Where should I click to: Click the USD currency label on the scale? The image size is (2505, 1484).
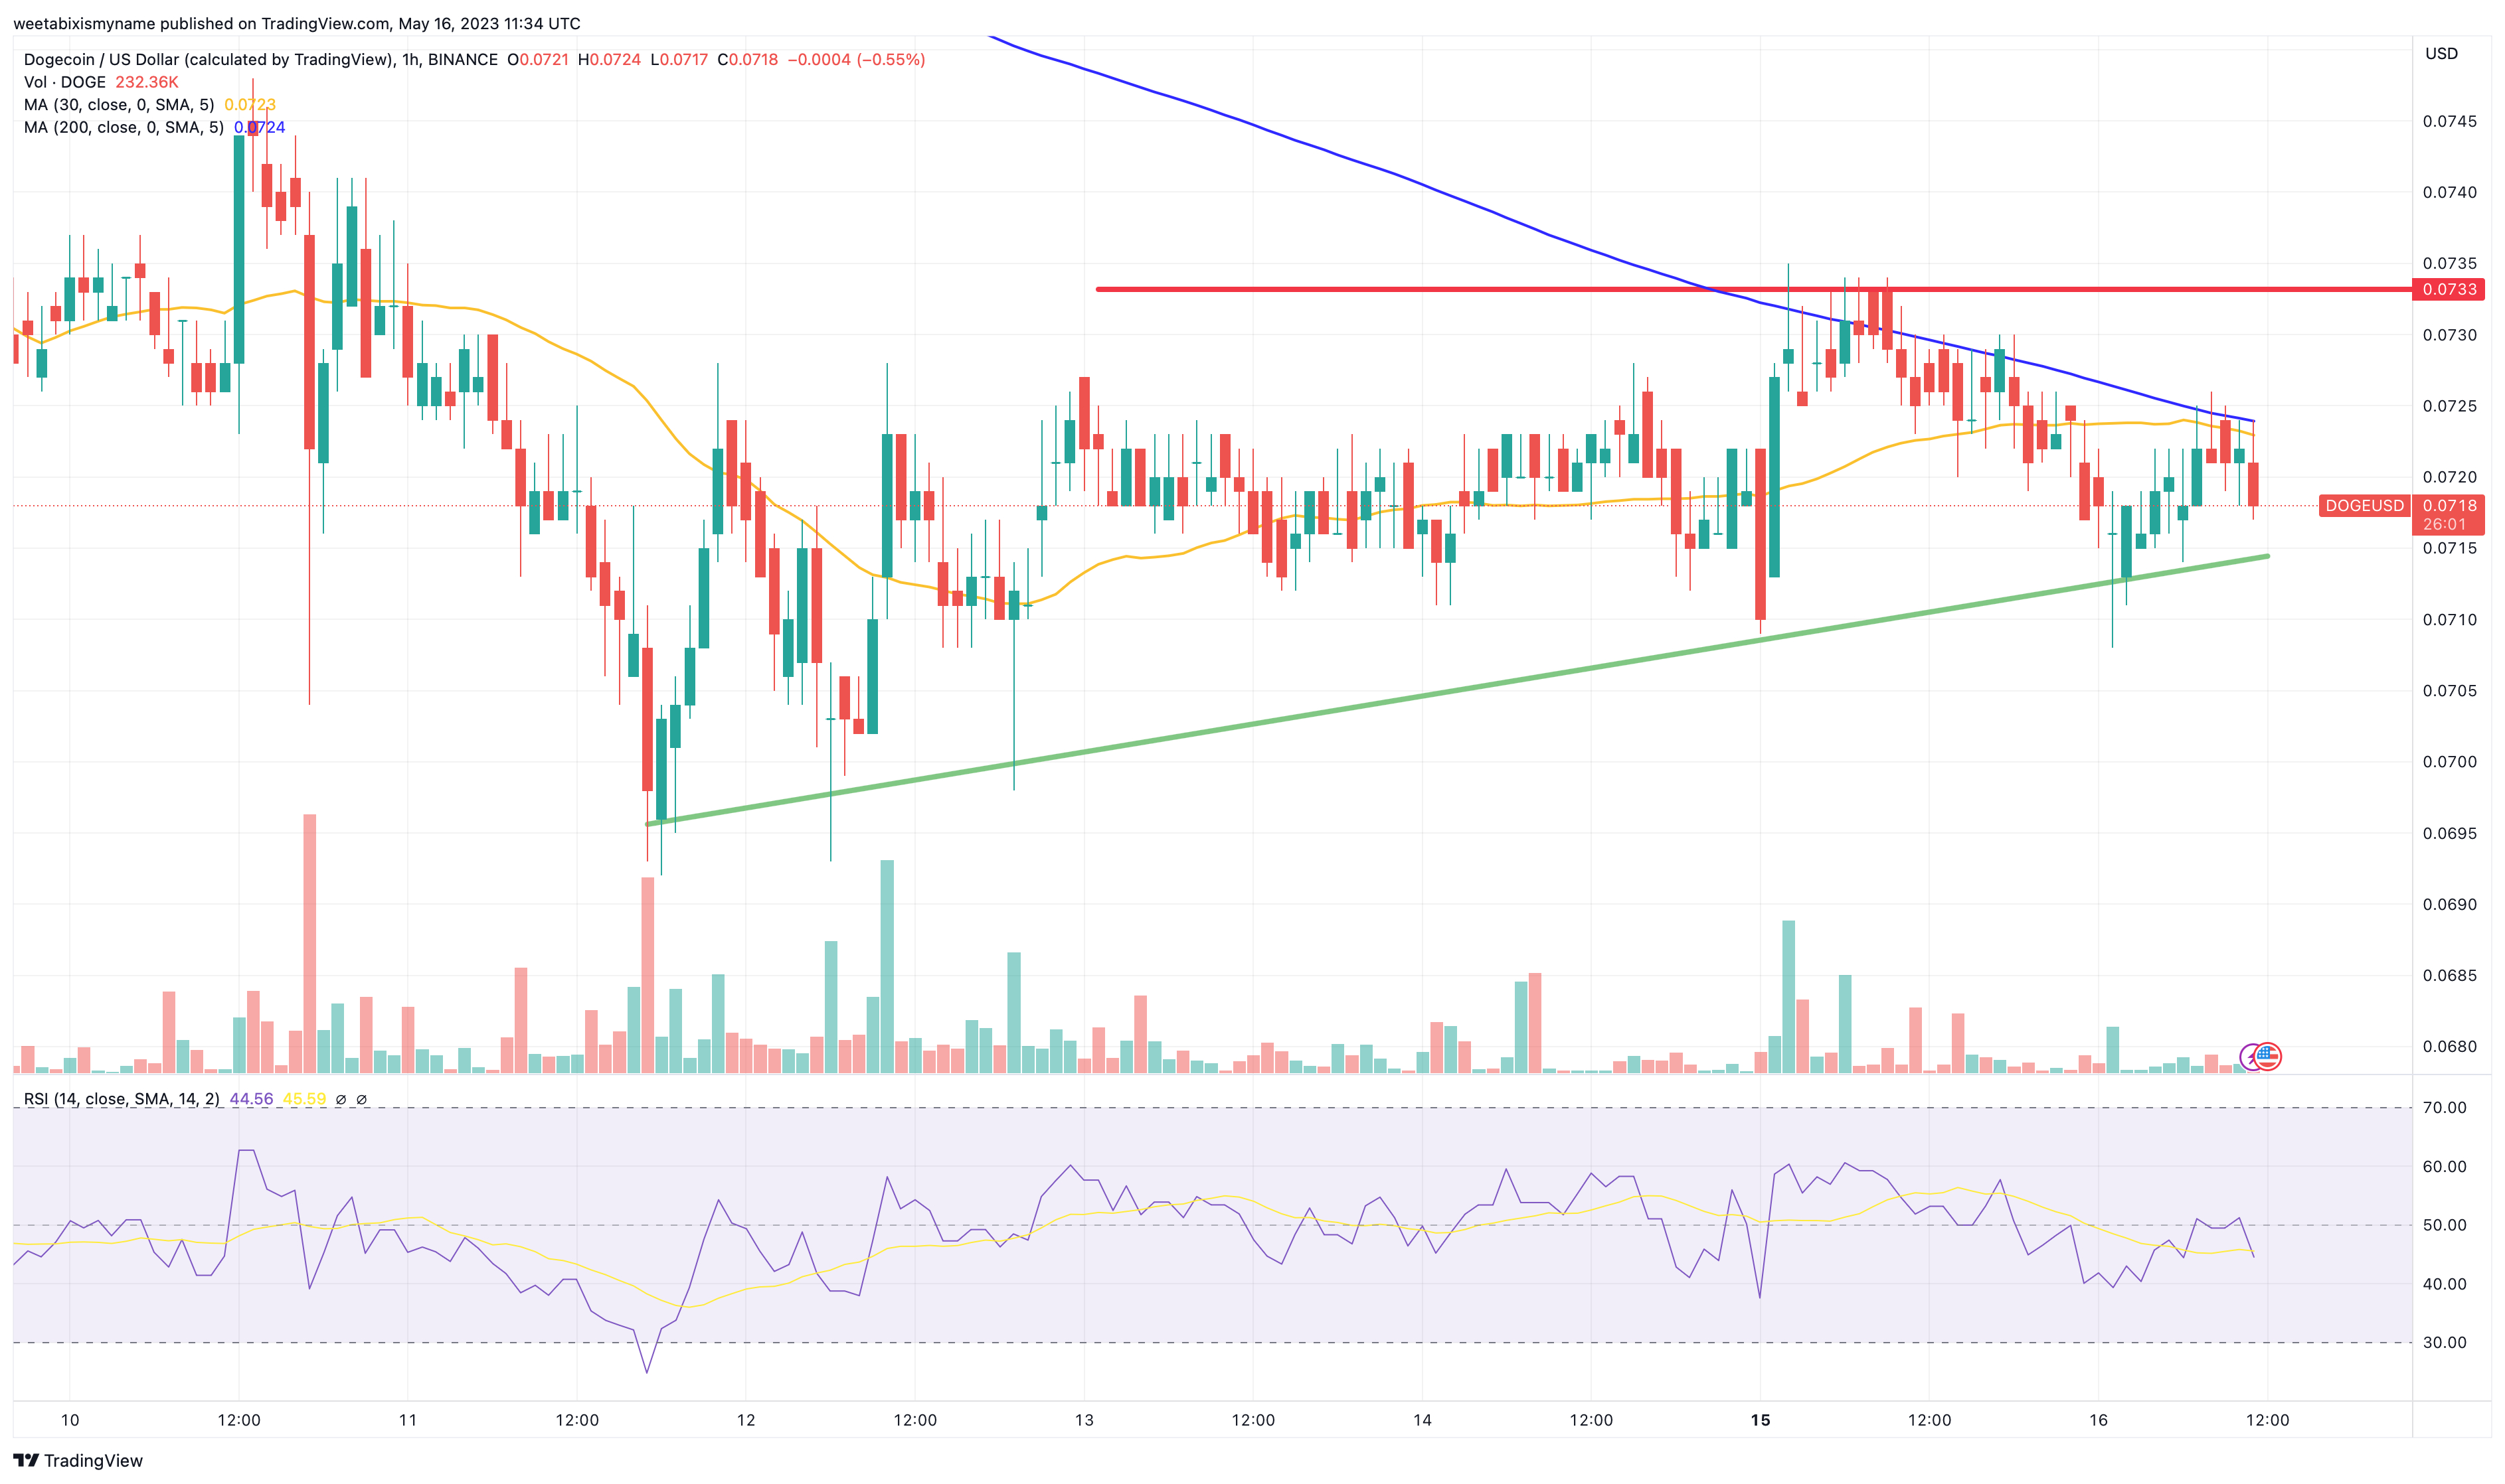(2441, 54)
